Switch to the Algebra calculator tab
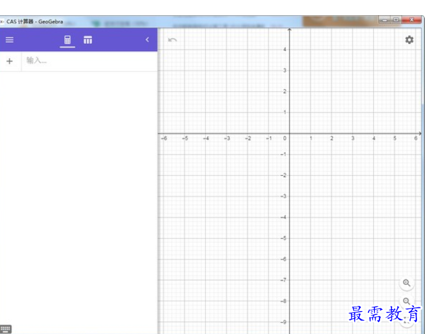The width and height of the screenshot is (426, 334). coord(68,40)
